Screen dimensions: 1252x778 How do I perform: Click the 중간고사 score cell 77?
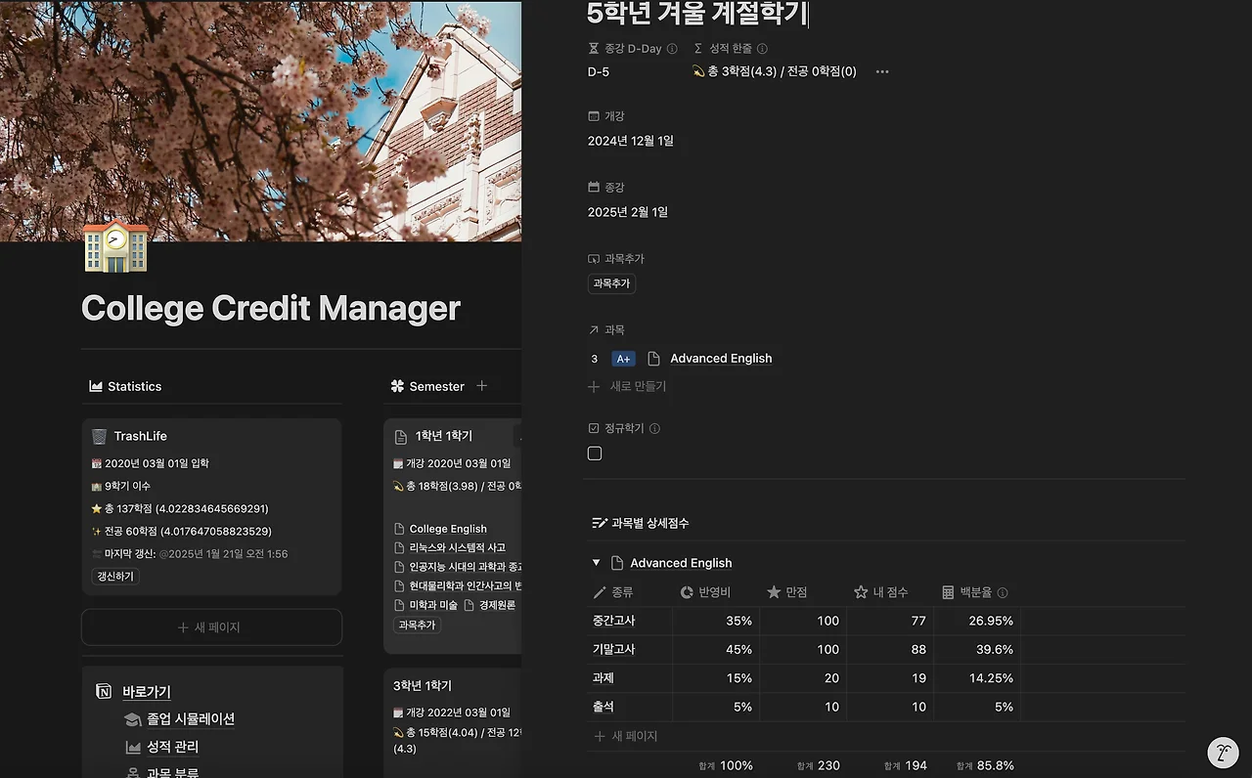(x=890, y=621)
